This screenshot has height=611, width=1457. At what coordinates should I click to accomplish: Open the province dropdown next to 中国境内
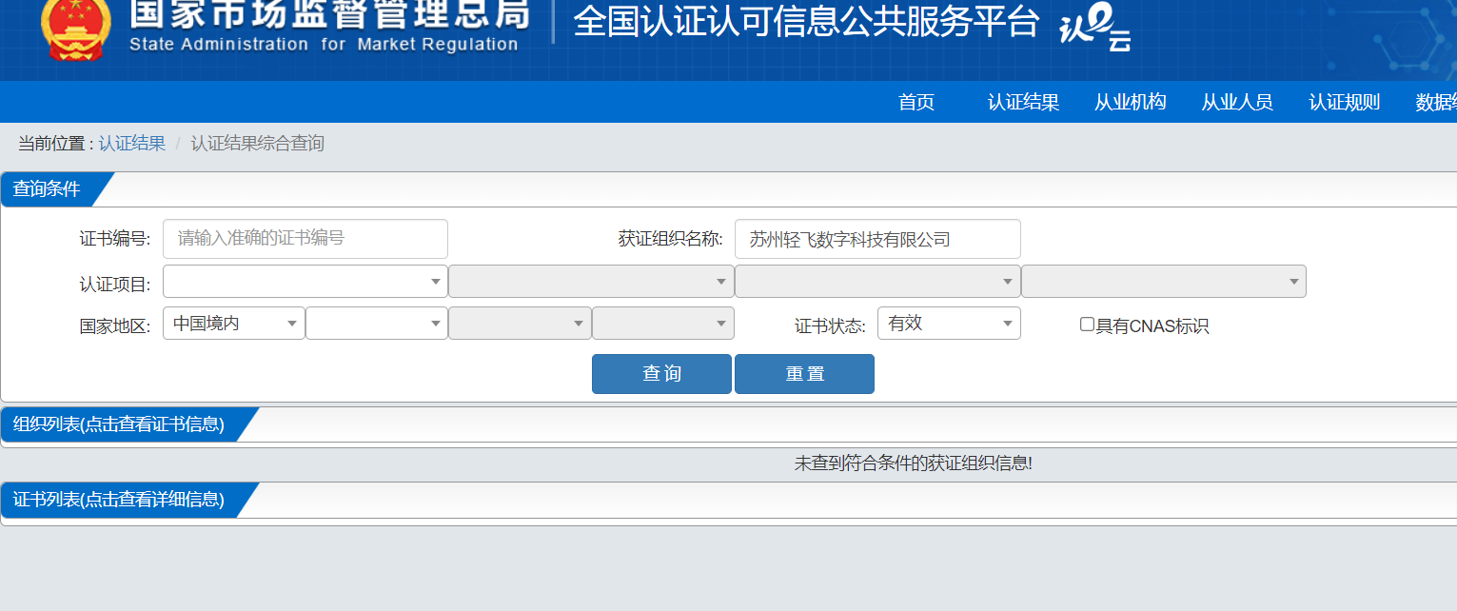pyautogui.click(x=377, y=324)
